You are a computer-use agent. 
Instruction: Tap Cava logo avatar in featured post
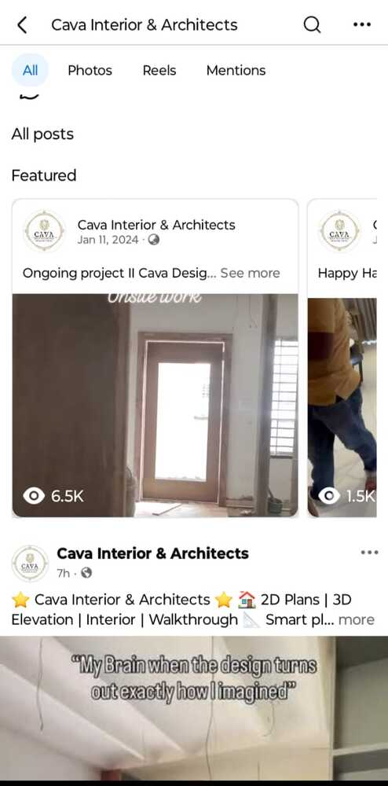click(45, 231)
